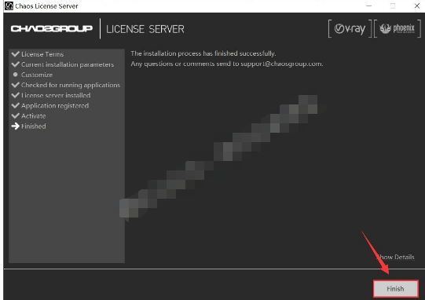This screenshot has width=425, height=300.
Task: Click the Chaosgroup logo
Action: (x=52, y=28)
